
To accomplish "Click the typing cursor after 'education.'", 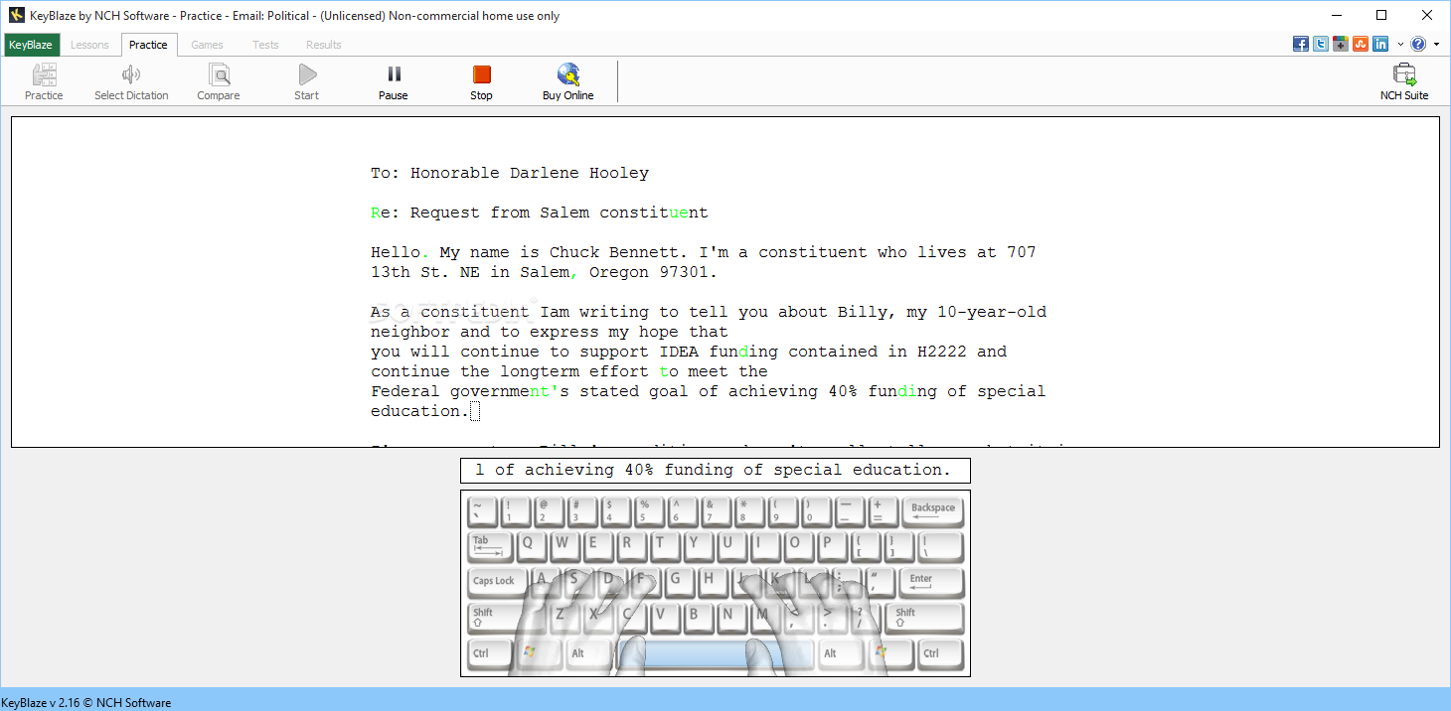I will coord(475,411).
